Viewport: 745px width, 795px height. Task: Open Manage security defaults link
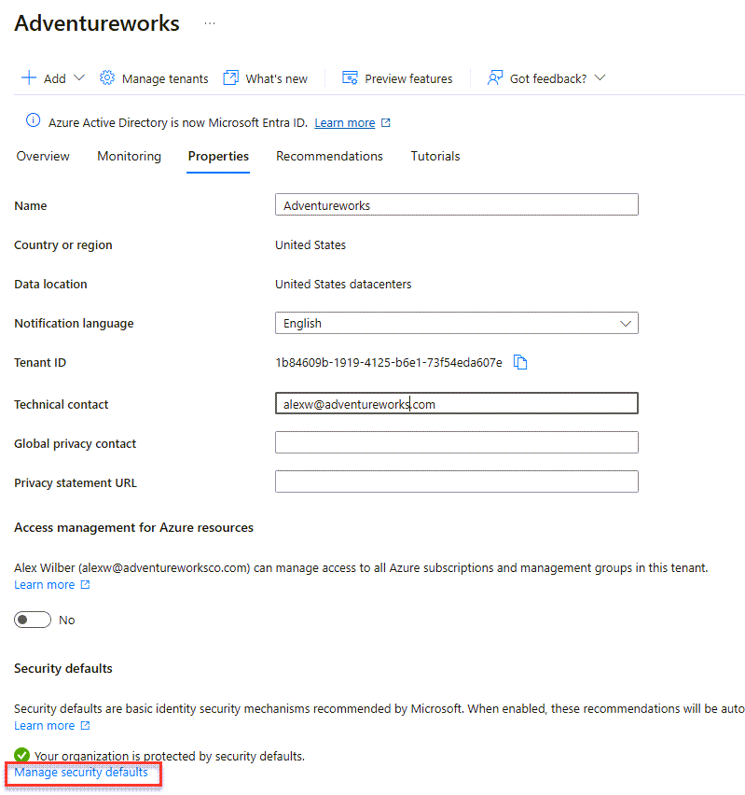(x=81, y=773)
